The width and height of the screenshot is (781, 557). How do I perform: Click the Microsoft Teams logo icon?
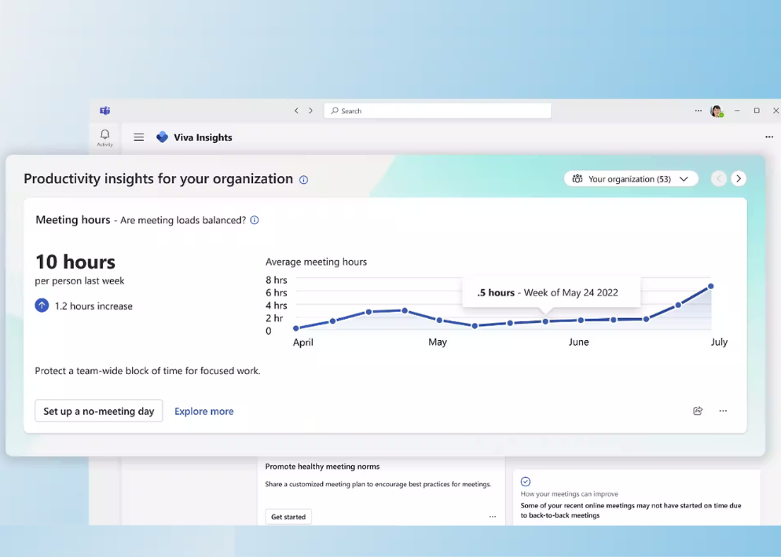tap(104, 111)
